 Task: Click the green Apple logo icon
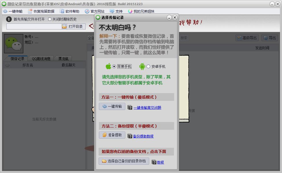pyautogui.click(x=108, y=66)
